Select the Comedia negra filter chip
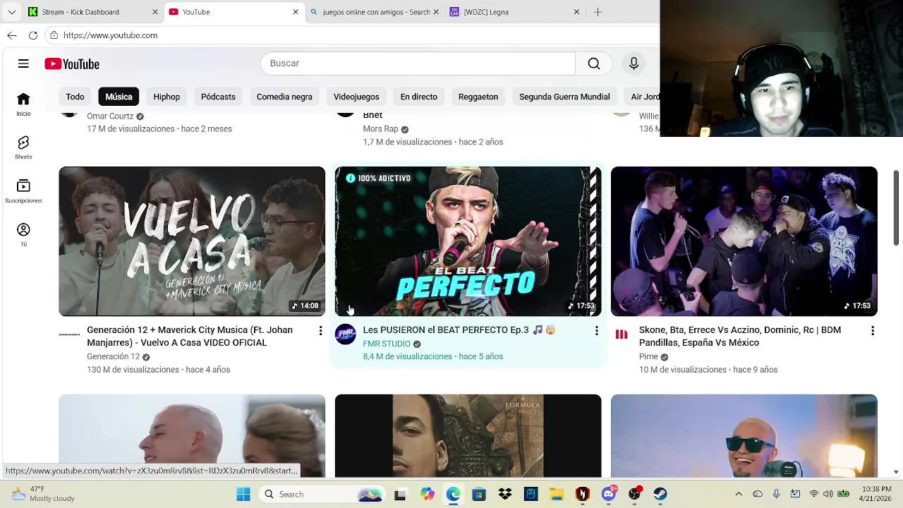Image resolution: width=903 pixels, height=508 pixels. 284,97
